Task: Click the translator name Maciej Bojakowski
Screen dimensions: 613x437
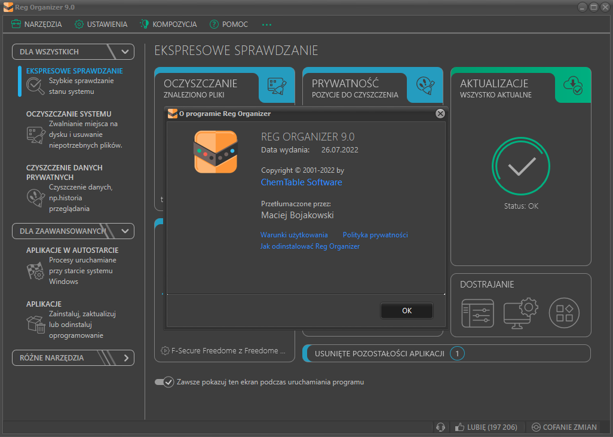Action: pos(298,215)
